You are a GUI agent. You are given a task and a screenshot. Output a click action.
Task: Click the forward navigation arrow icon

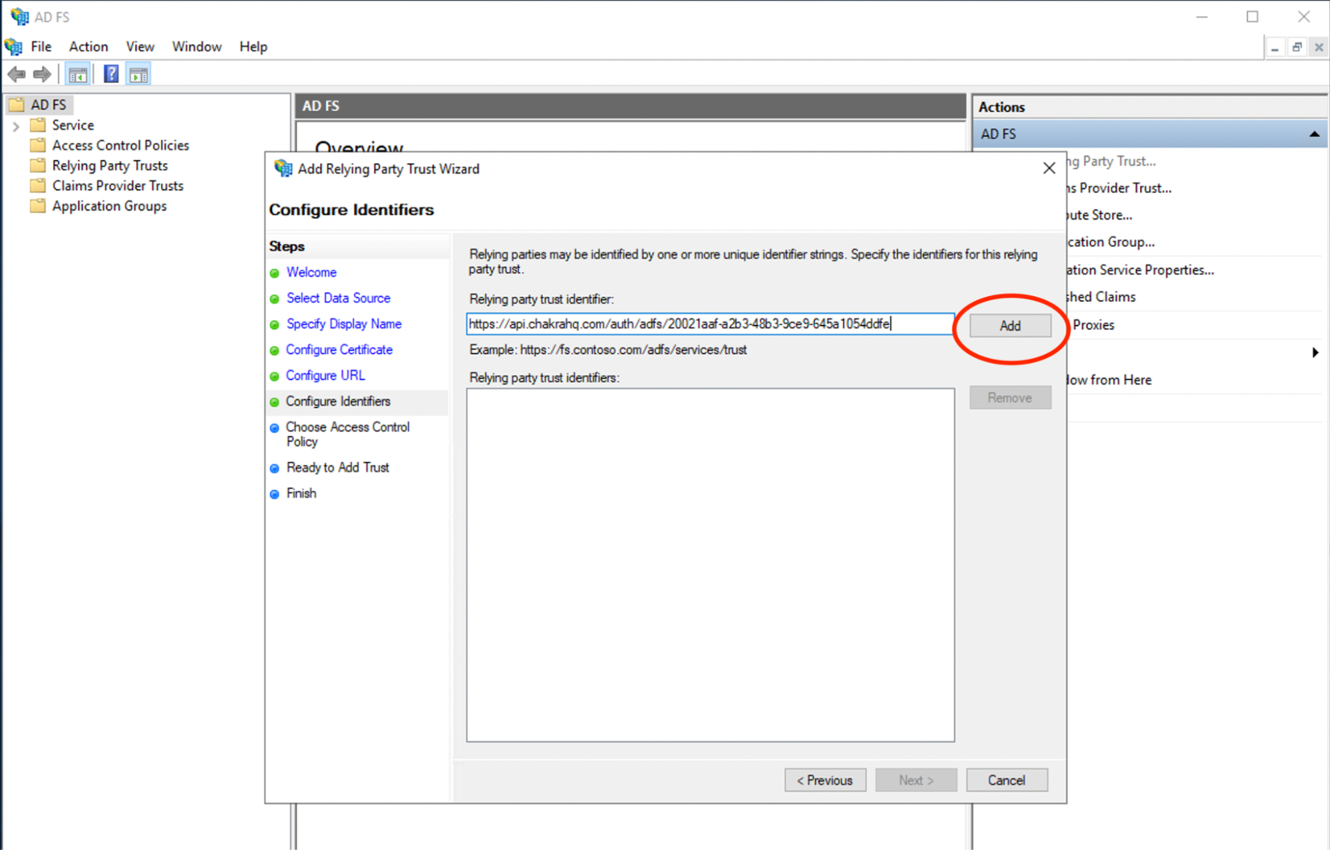pyautogui.click(x=41, y=74)
